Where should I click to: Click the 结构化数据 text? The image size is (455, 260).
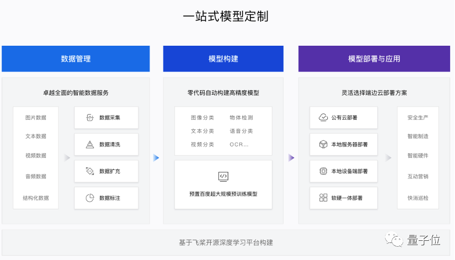coord(36,198)
